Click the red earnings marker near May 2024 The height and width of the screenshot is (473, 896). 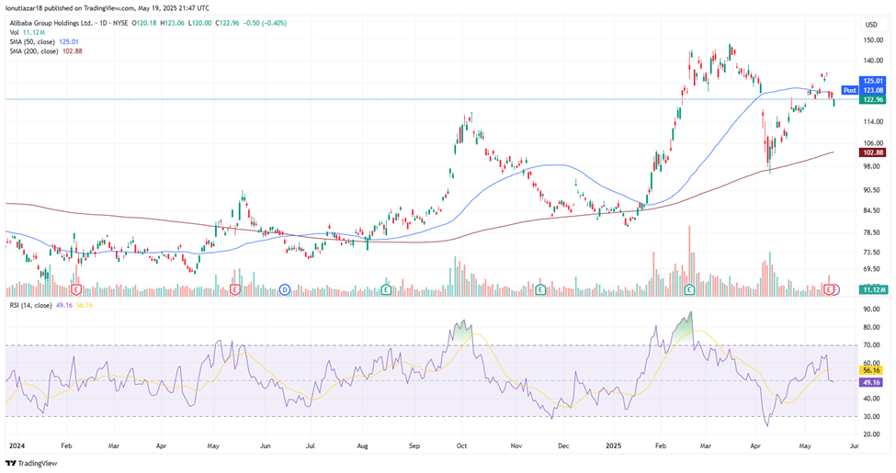tap(236, 289)
